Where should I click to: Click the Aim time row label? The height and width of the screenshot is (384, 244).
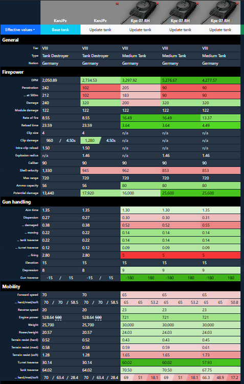point(33,210)
